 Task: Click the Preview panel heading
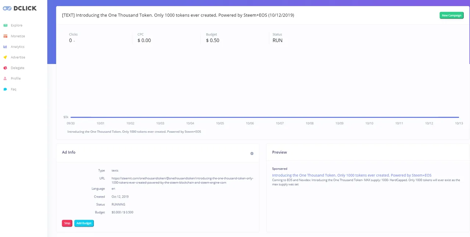[x=279, y=152]
